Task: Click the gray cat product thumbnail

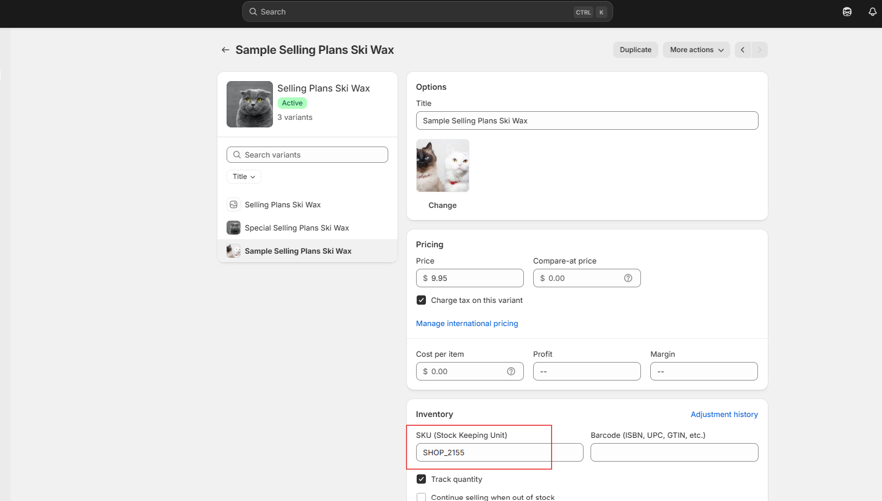Action: [x=250, y=104]
